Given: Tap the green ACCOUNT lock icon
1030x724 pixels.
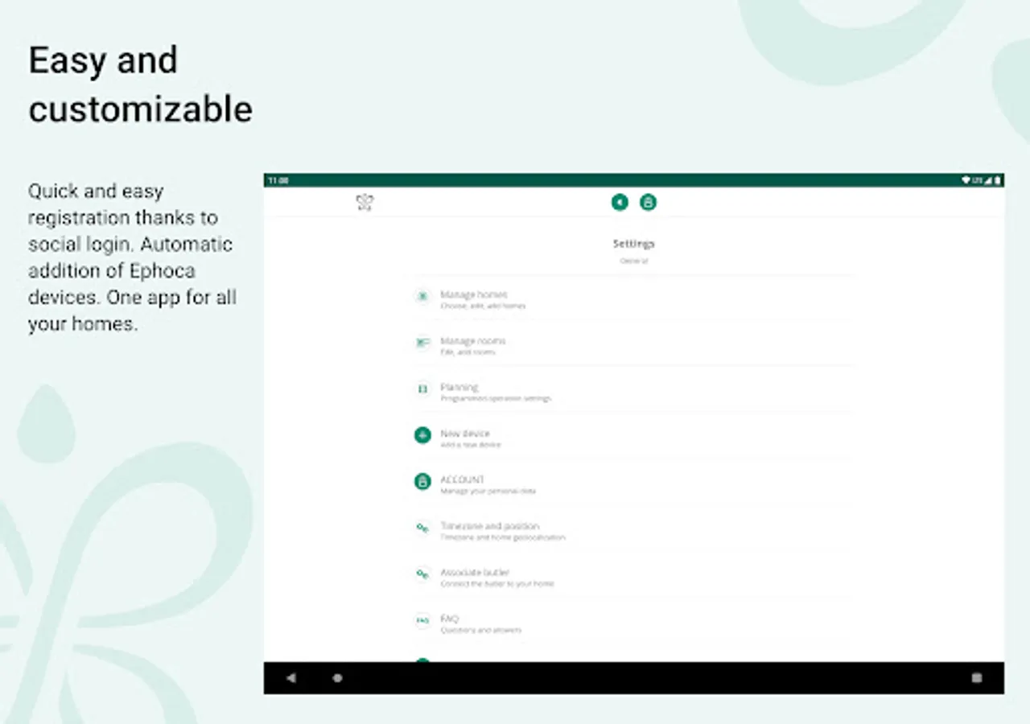Looking at the screenshot, I should pos(422,482).
